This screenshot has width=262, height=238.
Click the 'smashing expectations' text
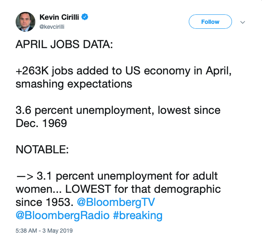74,84
